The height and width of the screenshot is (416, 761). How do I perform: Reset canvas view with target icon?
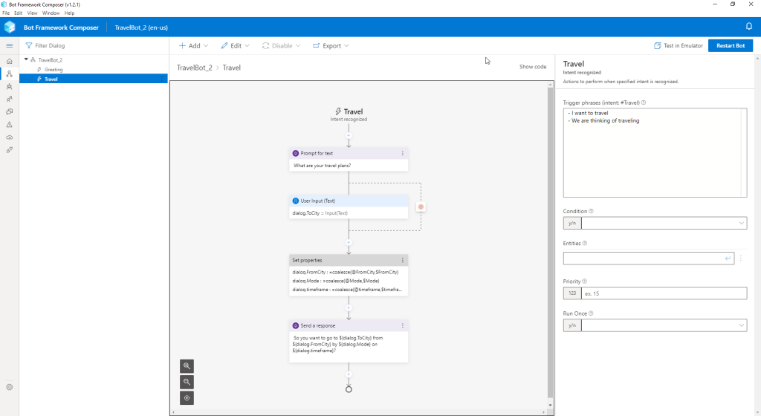[187, 398]
